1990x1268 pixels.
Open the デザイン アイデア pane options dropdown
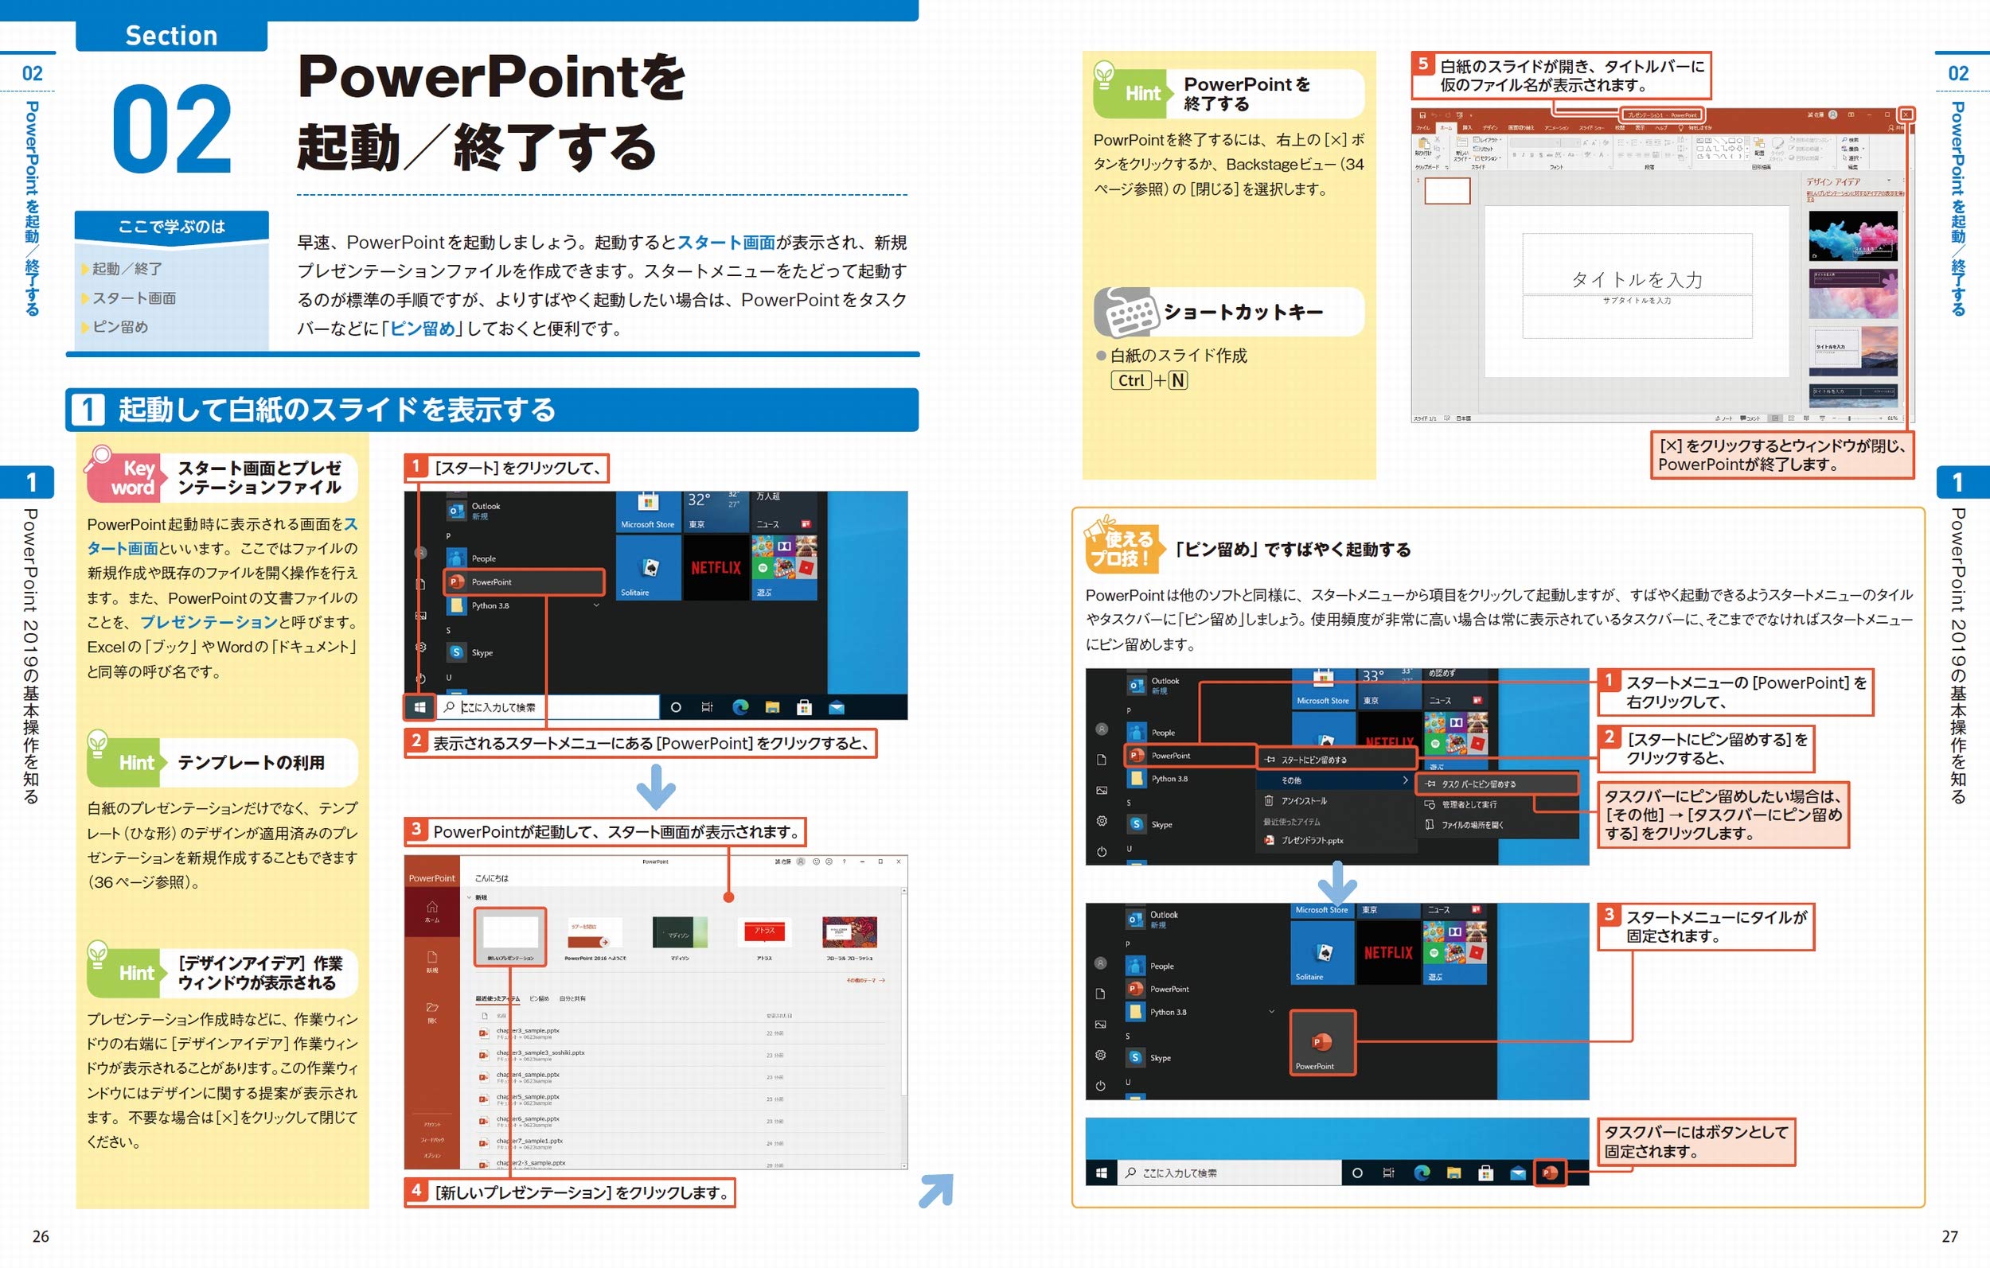click(1888, 180)
